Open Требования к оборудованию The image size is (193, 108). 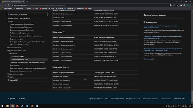19,33
